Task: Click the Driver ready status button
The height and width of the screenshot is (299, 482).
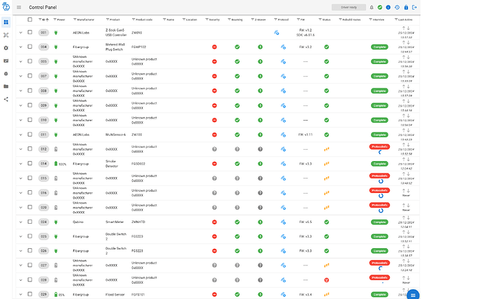Action: click(x=348, y=7)
